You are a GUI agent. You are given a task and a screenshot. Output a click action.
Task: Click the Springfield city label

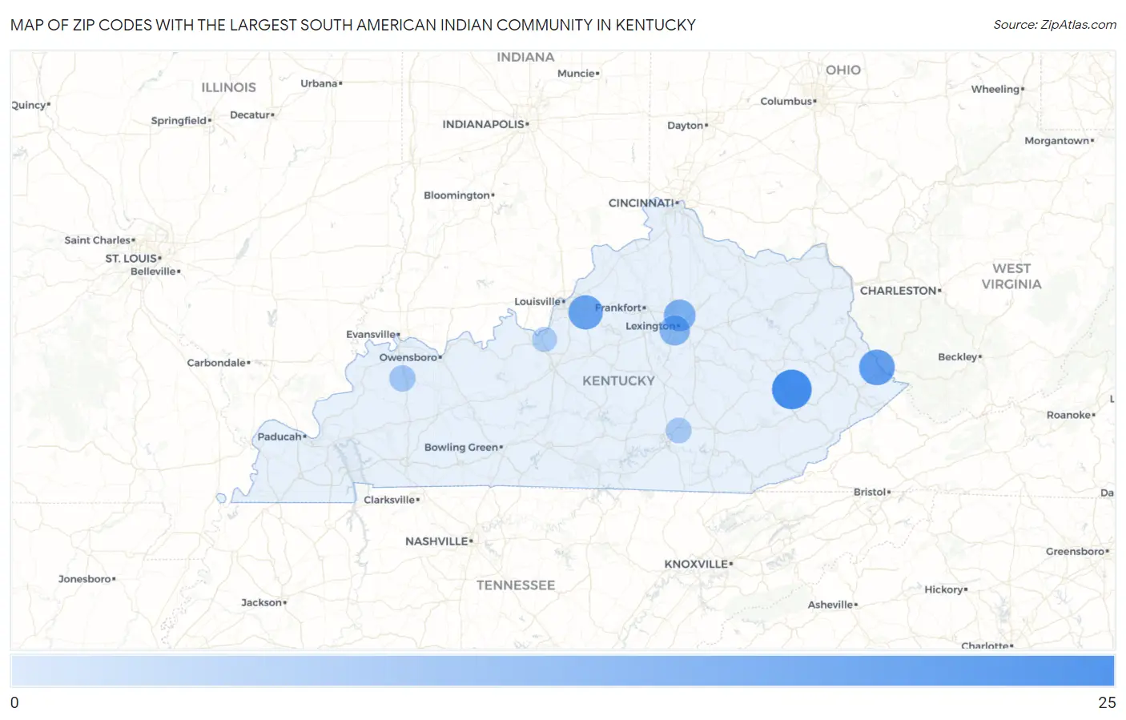pyautogui.click(x=179, y=121)
